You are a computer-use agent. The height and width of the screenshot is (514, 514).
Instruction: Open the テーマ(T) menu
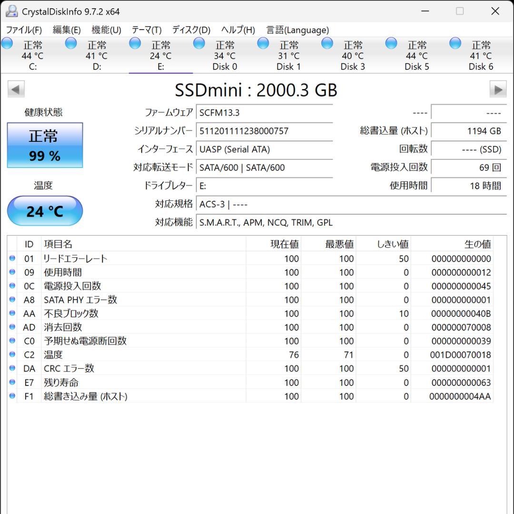(146, 30)
